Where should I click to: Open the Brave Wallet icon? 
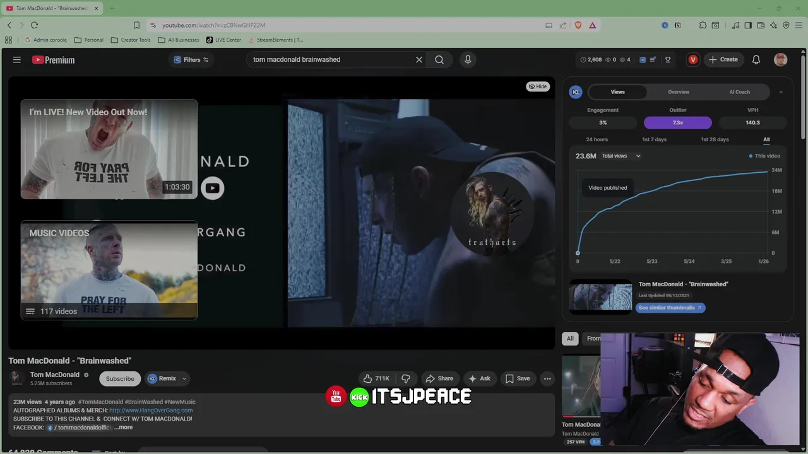[761, 25]
